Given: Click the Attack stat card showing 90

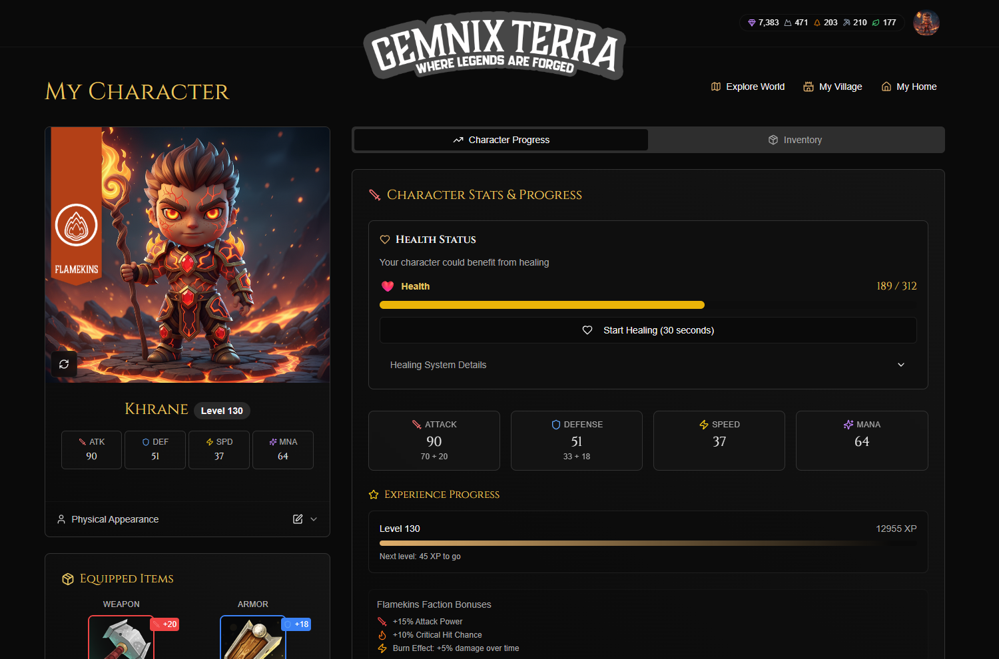Looking at the screenshot, I should (434, 441).
